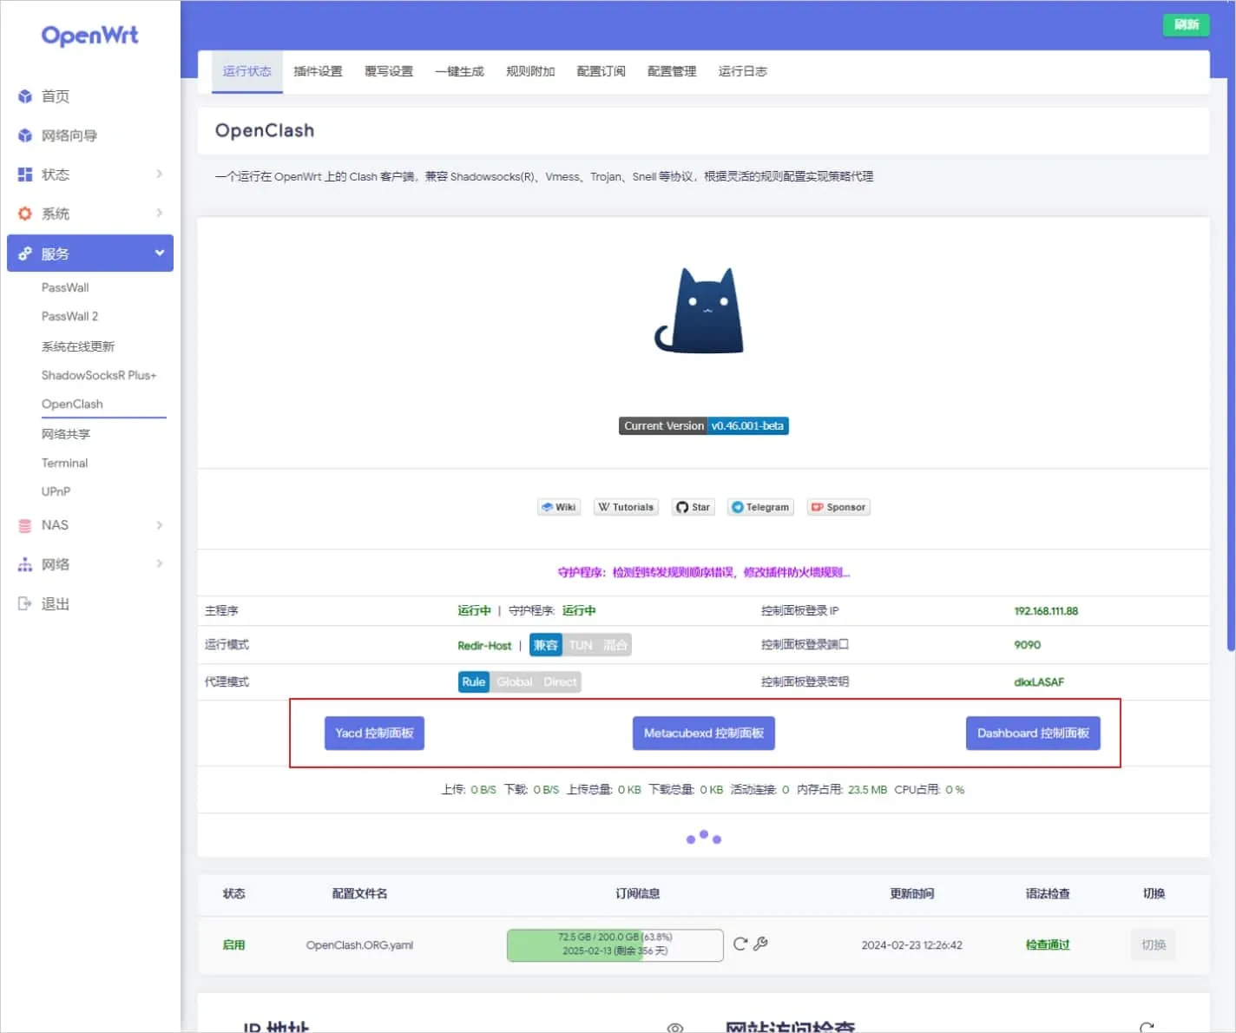Click the Redir-Host mode text
Viewport: 1236px width, 1033px height.
(484, 646)
